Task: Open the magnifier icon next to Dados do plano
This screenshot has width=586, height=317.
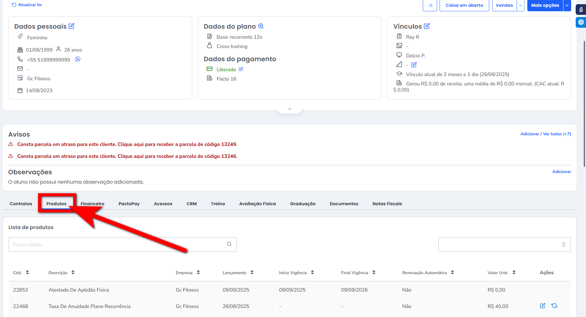Action: 261,26
